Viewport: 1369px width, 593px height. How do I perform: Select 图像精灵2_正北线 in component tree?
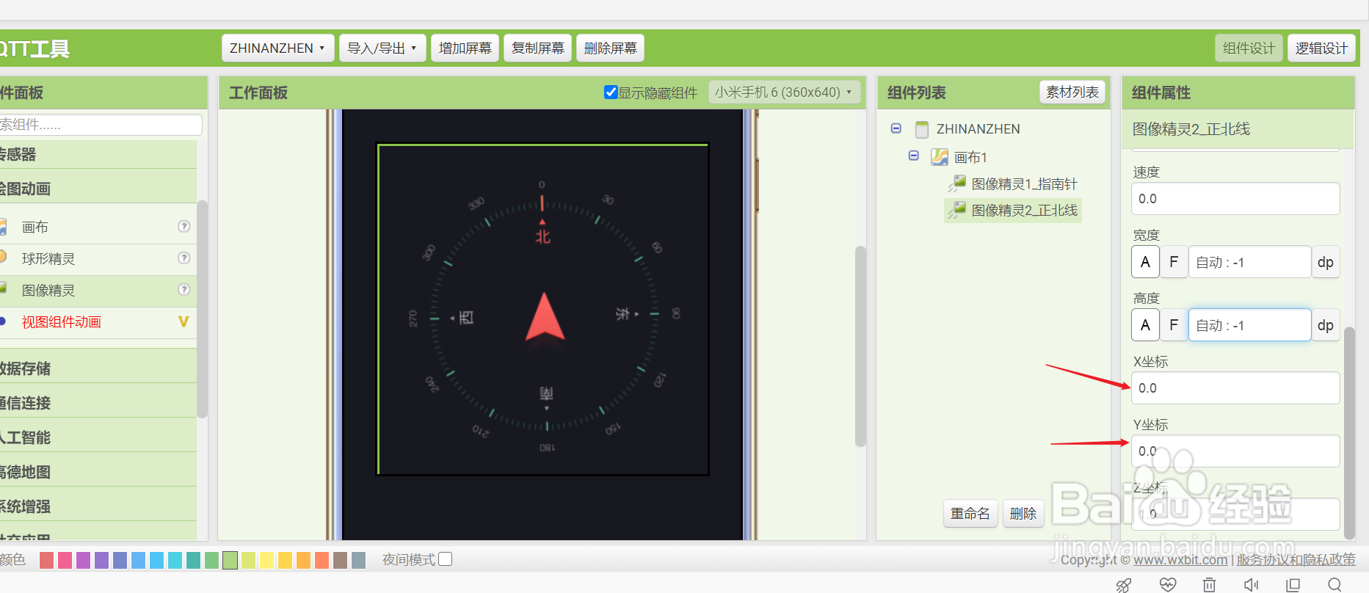1024,210
